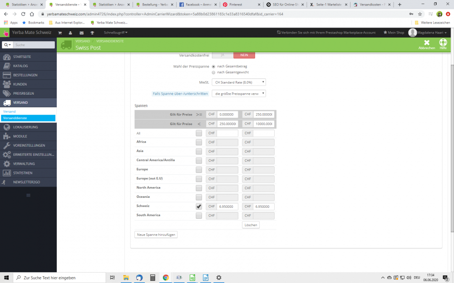Screen dimensions: 454x283
Task: Edit second range upper bound 10000 field
Action: point(263,124)
